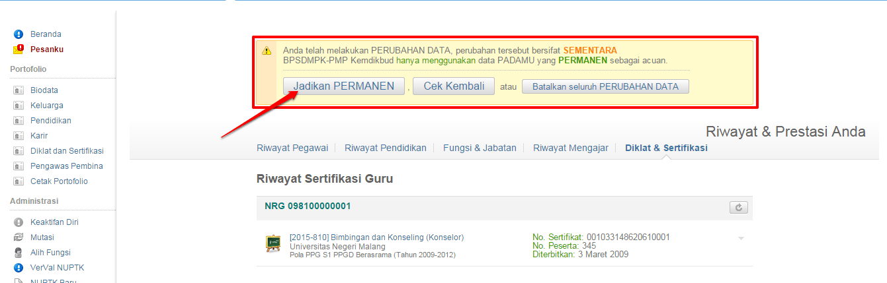Select the Alih Fungsi link

coord(50,253)
